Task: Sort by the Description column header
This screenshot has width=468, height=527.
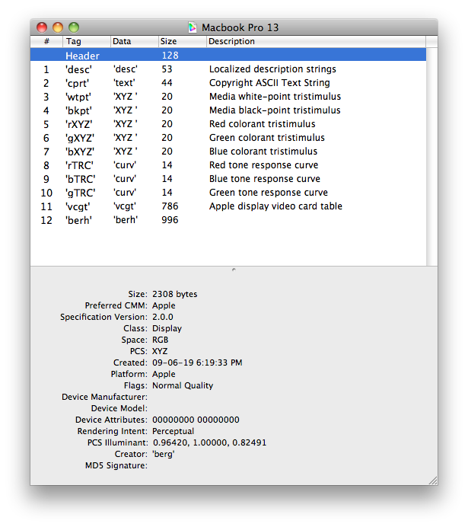Action: (316, 41)
